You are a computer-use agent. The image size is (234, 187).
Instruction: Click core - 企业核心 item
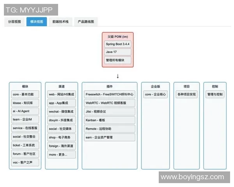155,94
